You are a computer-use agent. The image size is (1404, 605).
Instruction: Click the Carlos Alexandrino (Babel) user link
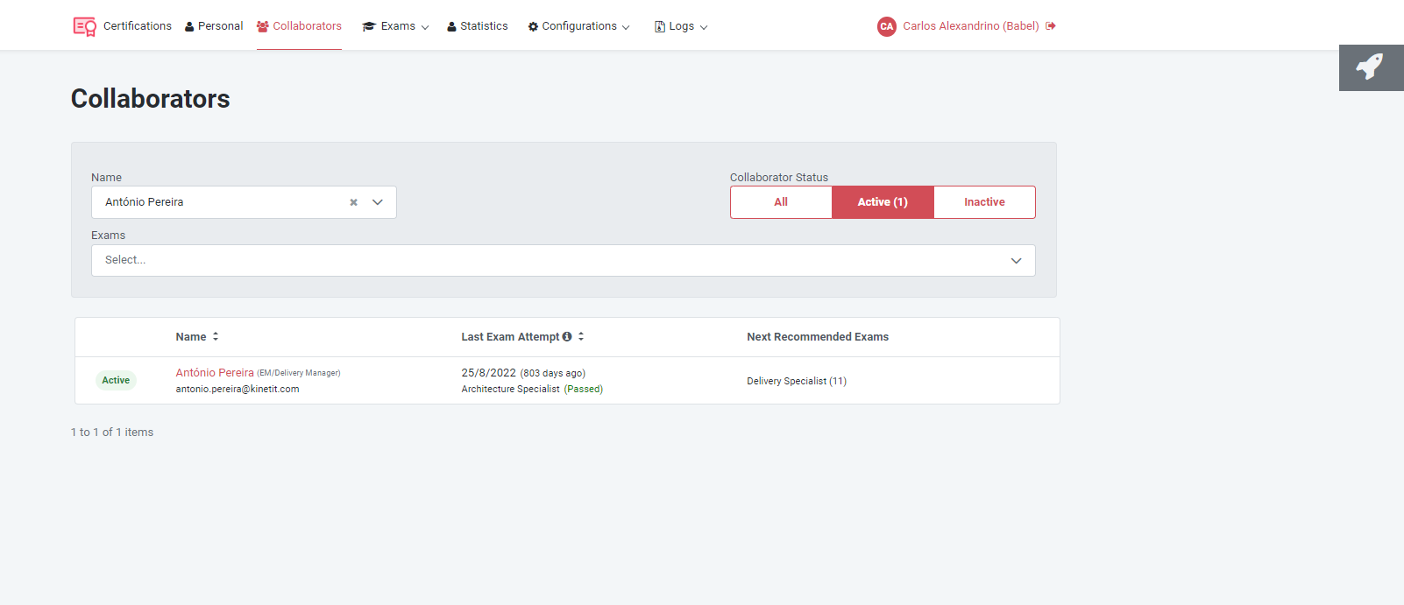tap(970, 26)
